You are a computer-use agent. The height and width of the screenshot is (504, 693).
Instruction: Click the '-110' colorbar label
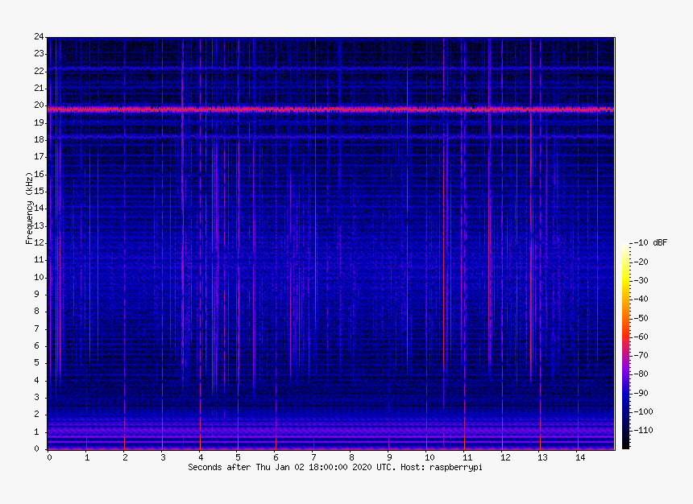643,430
